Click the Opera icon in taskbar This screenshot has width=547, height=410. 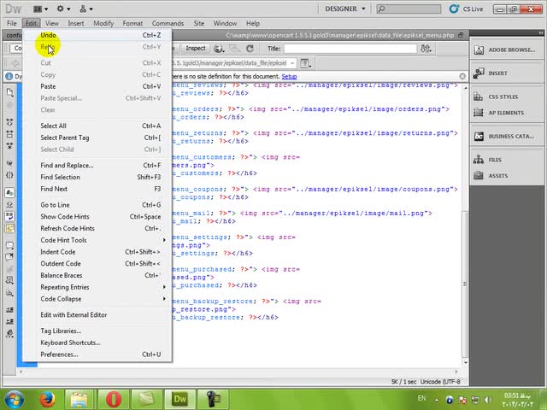coord(114,398)
